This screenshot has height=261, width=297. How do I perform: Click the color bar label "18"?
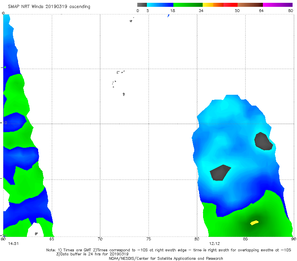tap(173, 10)
